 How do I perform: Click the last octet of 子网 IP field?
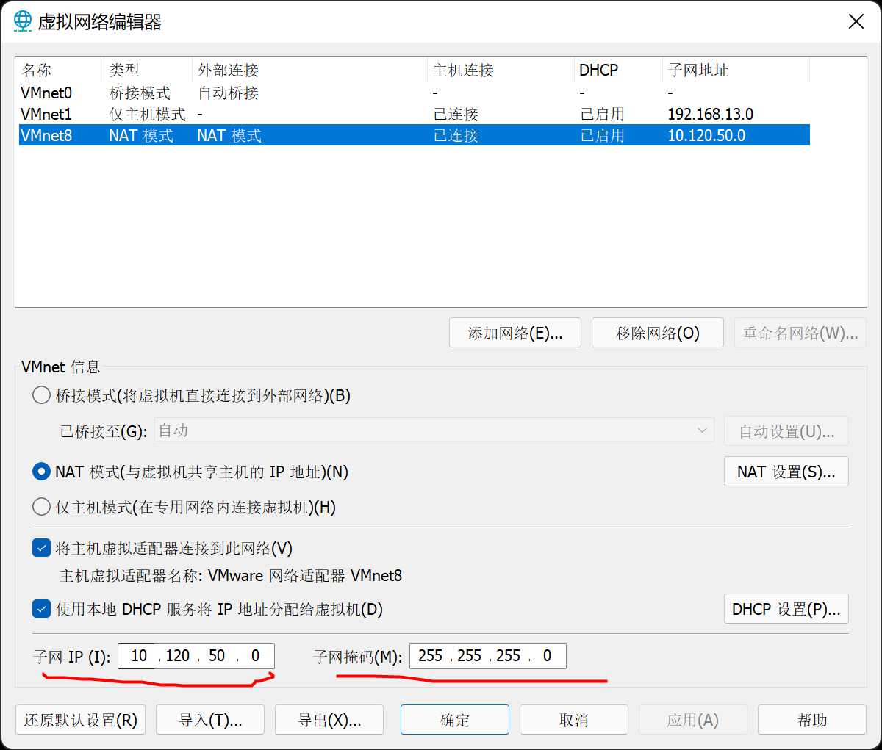pyautogui.click(x=255, y=656)
